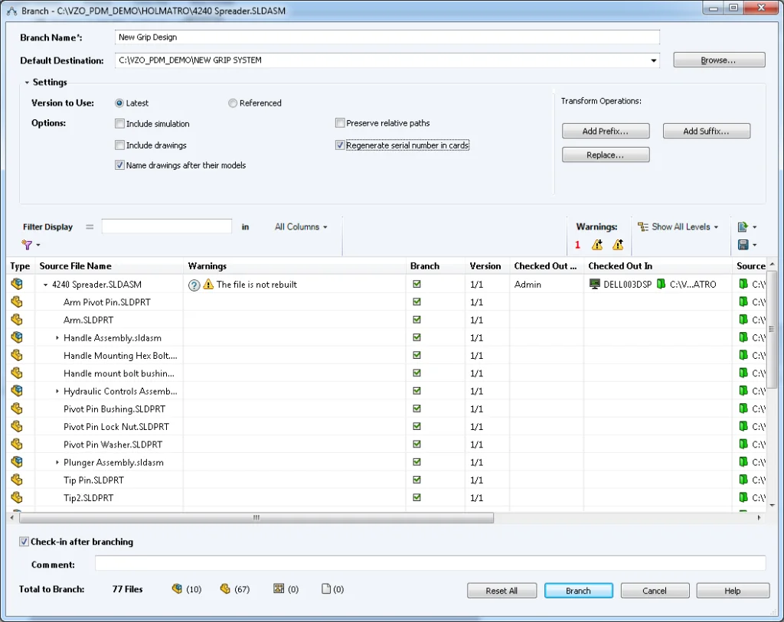784x622 pixels.
Task: Uncheck Include drawings option
Action: 119,145
